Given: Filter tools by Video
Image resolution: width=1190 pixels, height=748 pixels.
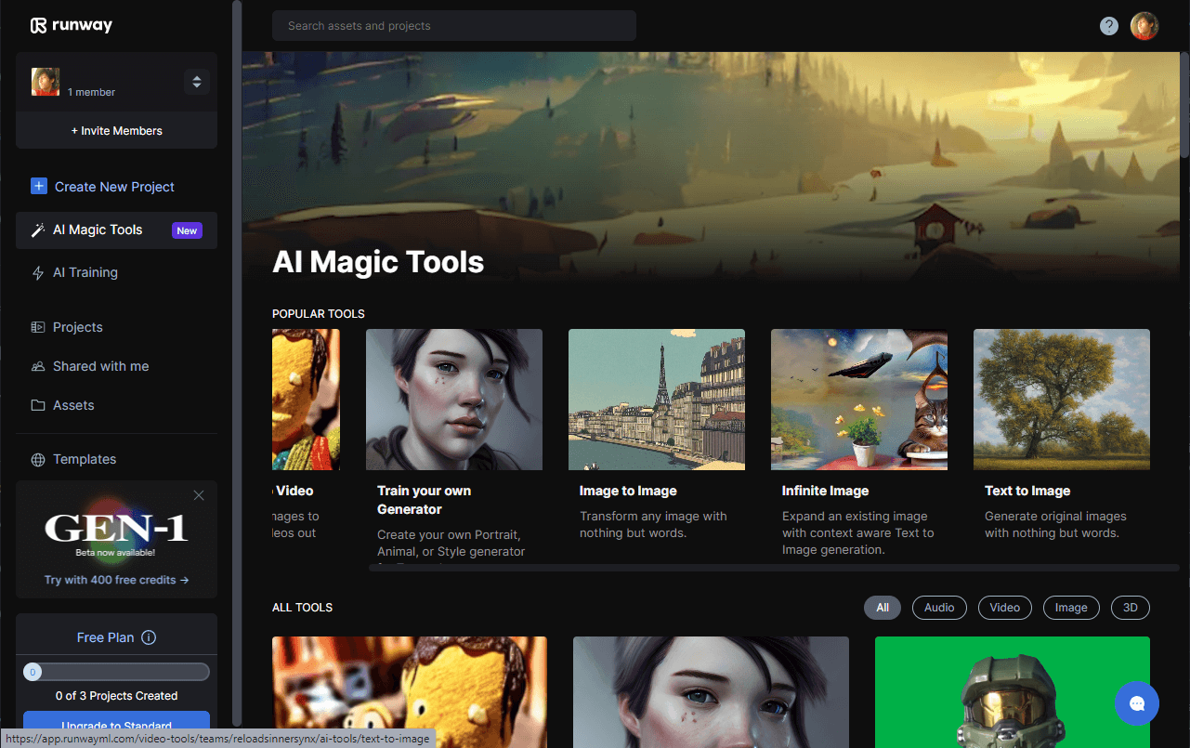Looking at the screenshot, I should coord(1005,608).
